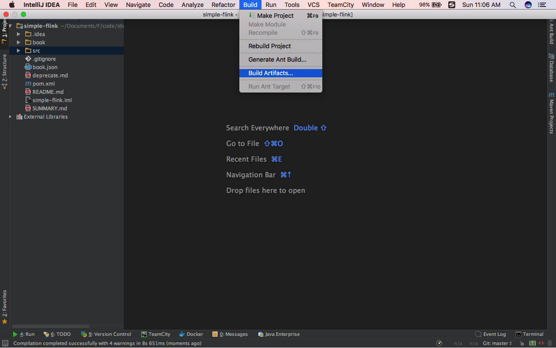Open the Event Log panel
The height and width of the screenshot is (348, 556).
(490, 334)
